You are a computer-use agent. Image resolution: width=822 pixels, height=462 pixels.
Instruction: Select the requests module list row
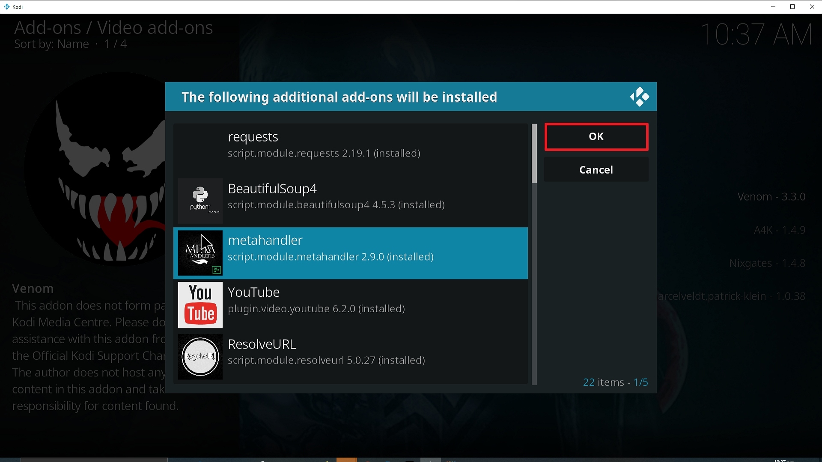(351, 149)
